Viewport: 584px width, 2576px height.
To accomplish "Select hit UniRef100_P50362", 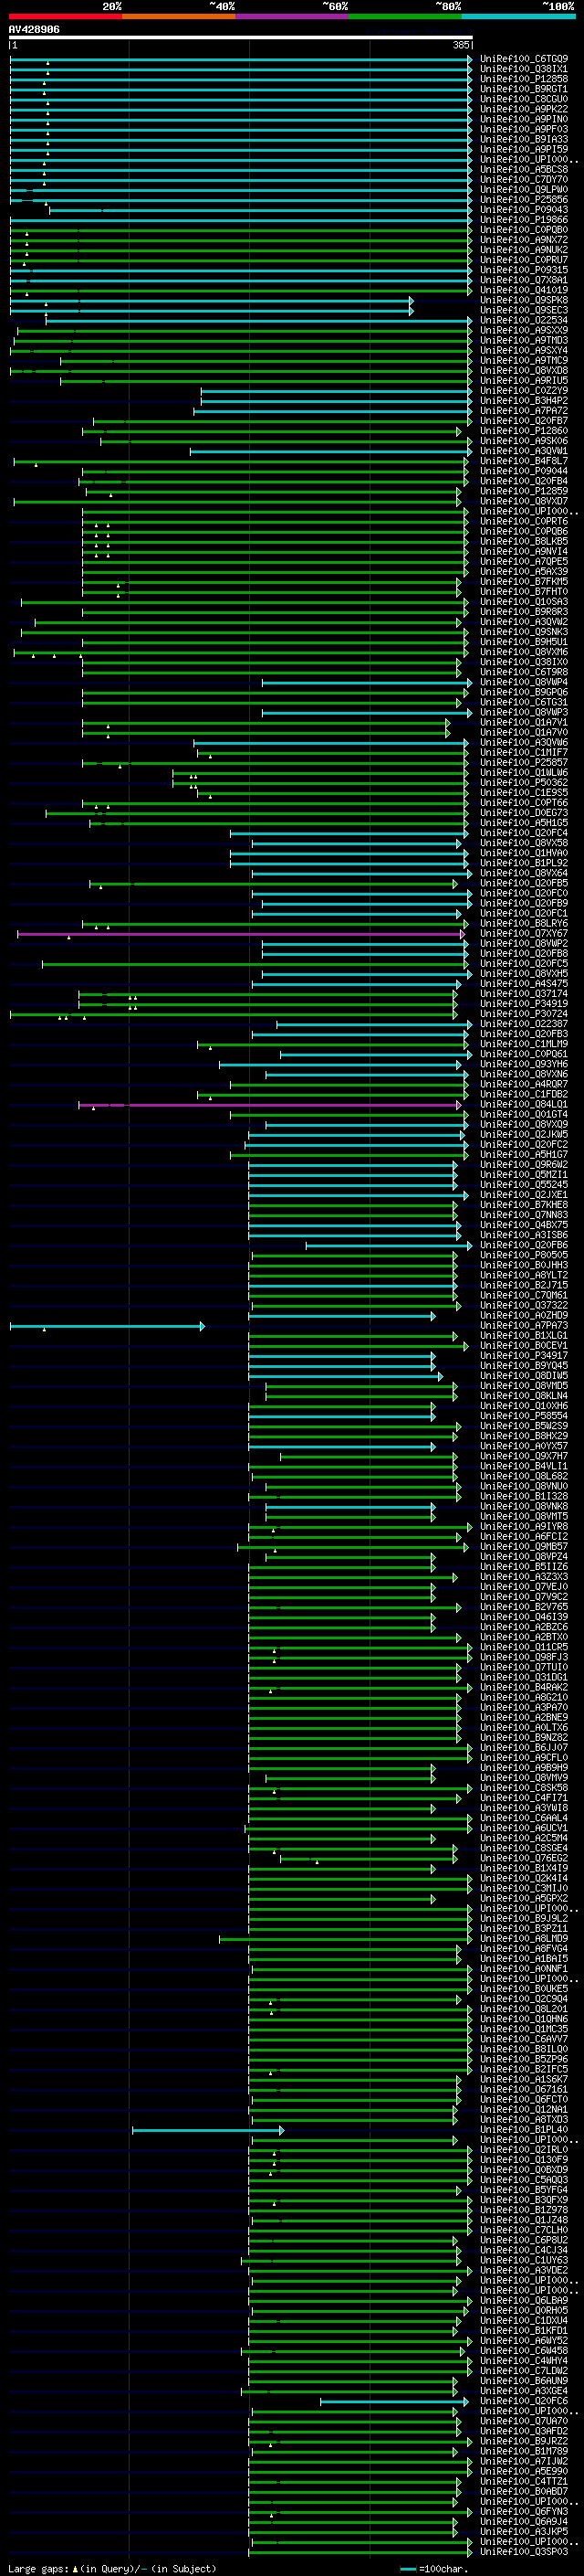I will click(524, 783).
